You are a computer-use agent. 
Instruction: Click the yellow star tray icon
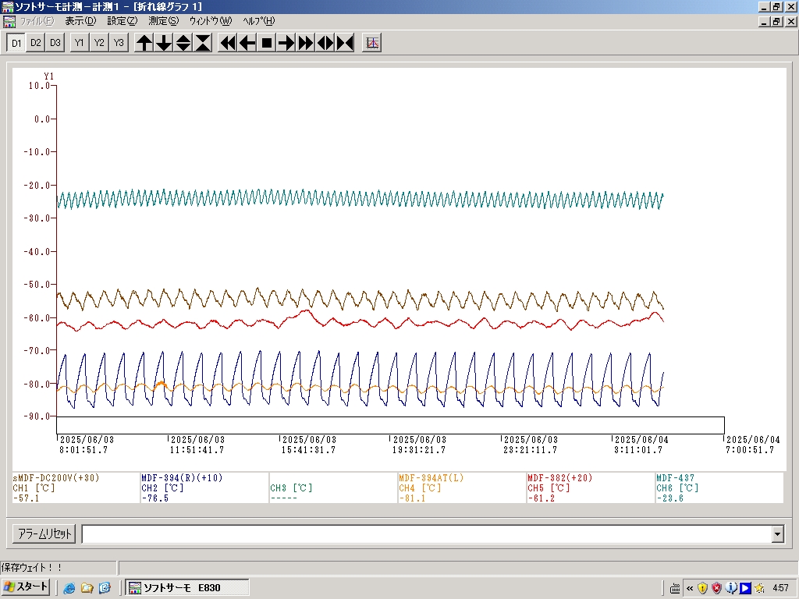point(759,588)
